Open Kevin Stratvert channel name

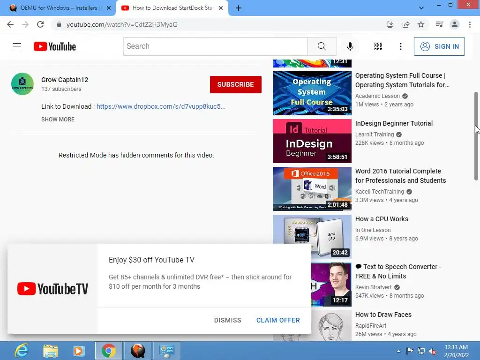click(374, 287)
